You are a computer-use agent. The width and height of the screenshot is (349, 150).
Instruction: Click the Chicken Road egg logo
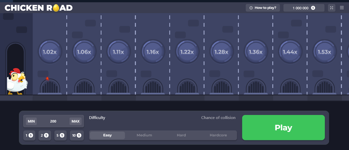tap(38, 8)
